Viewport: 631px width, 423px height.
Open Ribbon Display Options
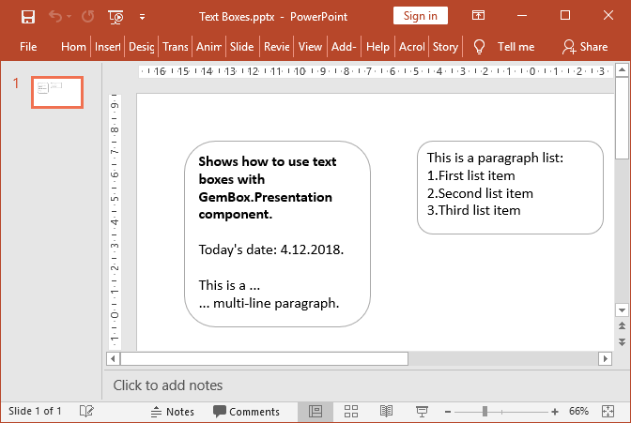pos(479,16)
